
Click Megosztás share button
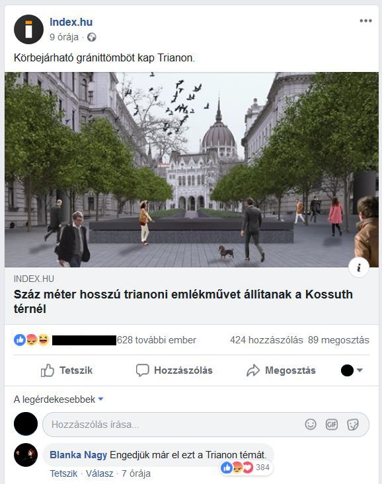click(x=281, y=370)
